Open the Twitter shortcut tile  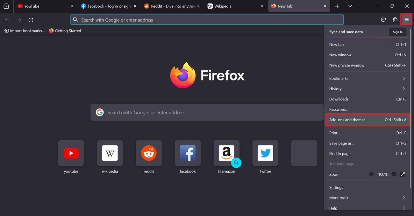(265, 153)
